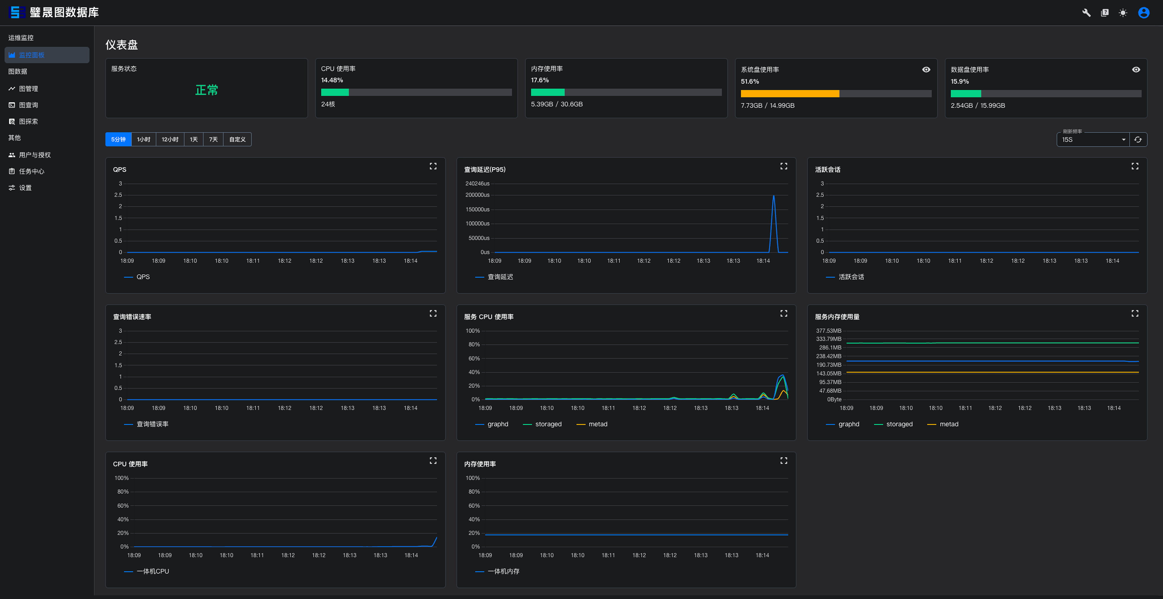The image size is (1163, 599).
Task: Toggle light theme sun icon
Action: (1123, 13)
